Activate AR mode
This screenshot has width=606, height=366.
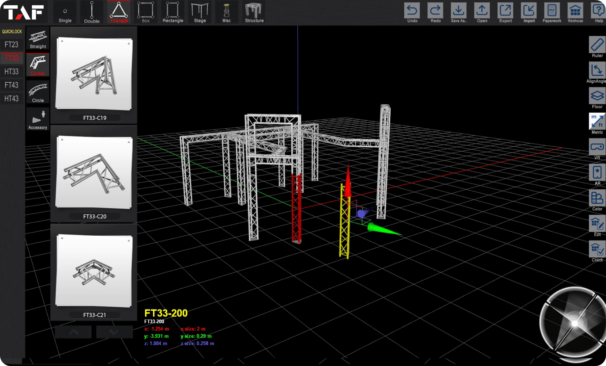(597, 174)
